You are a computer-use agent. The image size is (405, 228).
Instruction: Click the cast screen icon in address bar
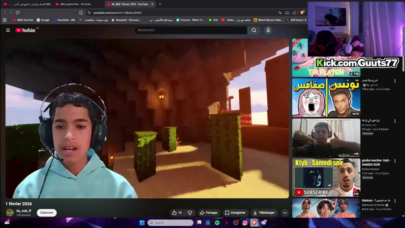tap(287, 13)
